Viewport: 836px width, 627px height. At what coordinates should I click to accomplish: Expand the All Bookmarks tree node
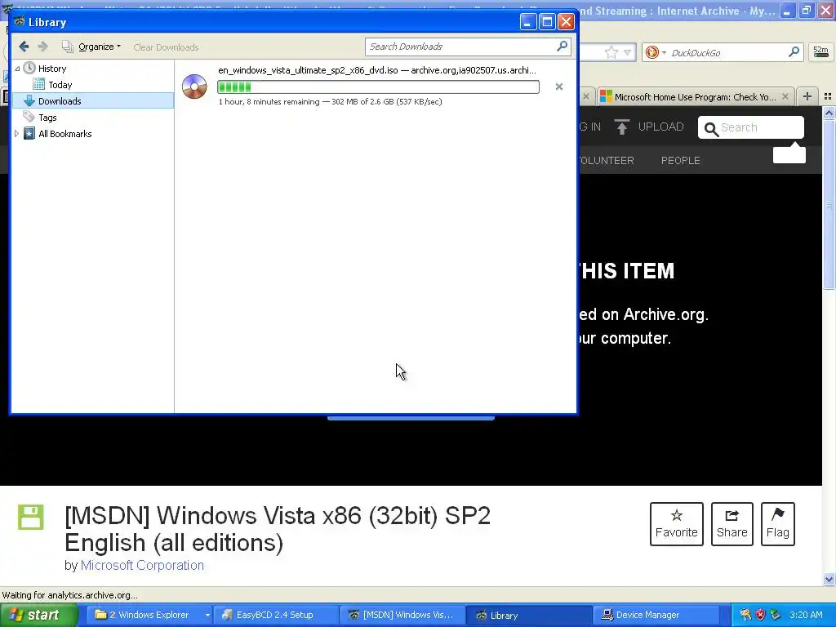click(x=16, y=134)
